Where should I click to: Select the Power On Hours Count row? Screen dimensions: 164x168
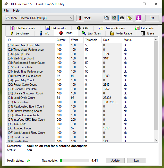click(73, 76)
